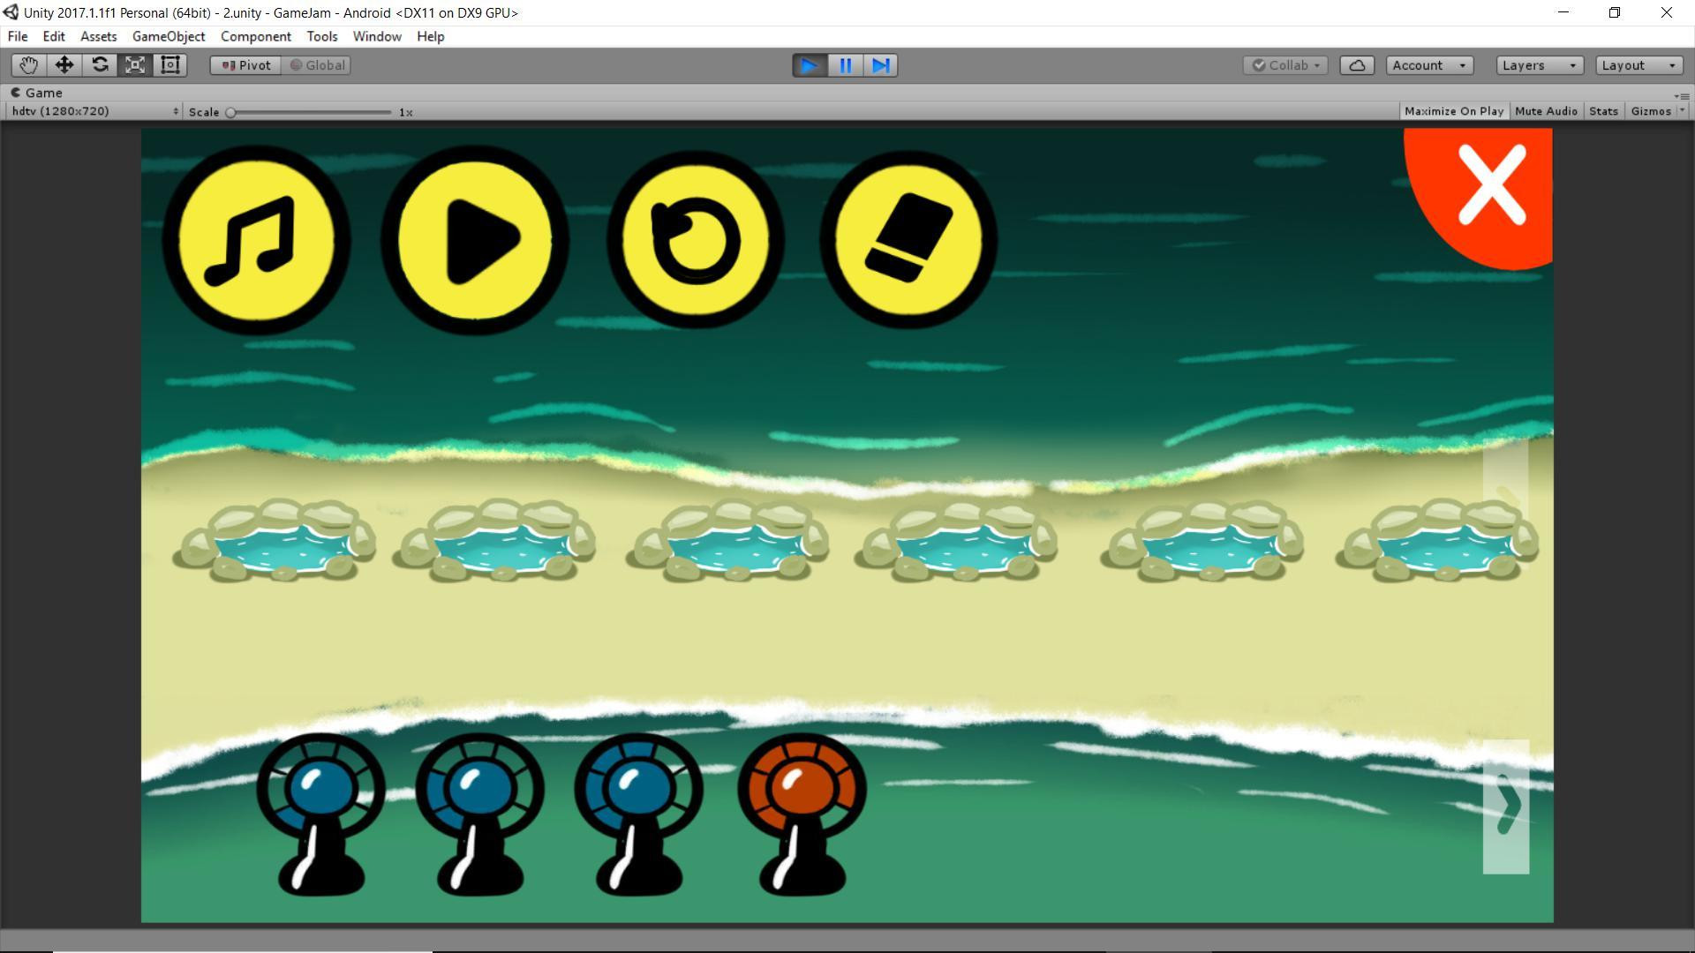Viewport: 1695px width, 953px height.
Task: Click the yellow music note button
Action: coord(256,240)
